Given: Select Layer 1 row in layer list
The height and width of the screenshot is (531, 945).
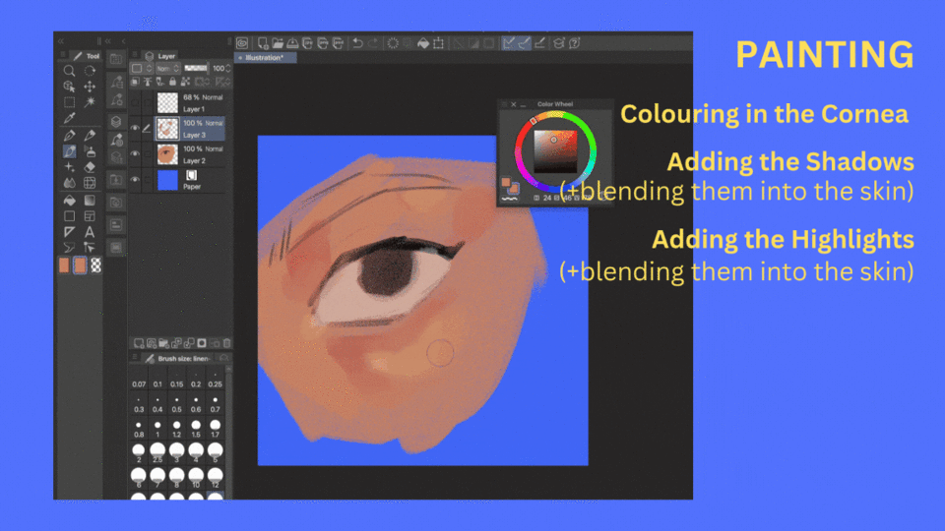Looking at the screenshot, I should (x=178, y=103).
